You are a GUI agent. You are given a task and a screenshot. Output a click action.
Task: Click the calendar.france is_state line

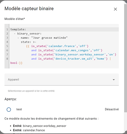coord(57,46)
